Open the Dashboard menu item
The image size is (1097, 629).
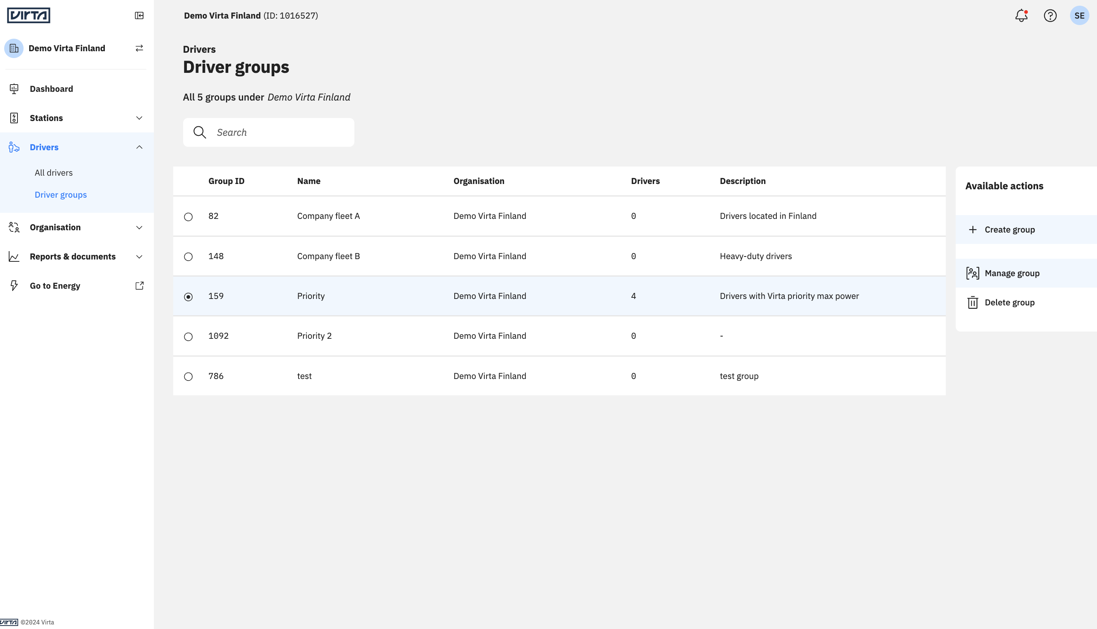(76, 89)
